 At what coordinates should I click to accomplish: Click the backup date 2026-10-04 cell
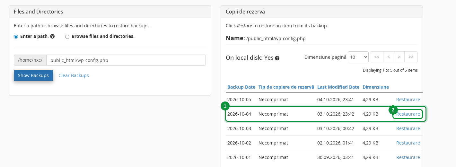[x=239, y=114]
